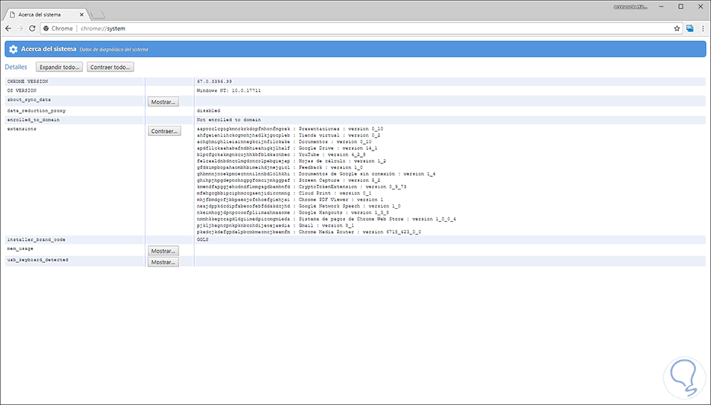The image size is (711, 405).
Task: Click the Gmail extension line
Action: tap(275, 225)
